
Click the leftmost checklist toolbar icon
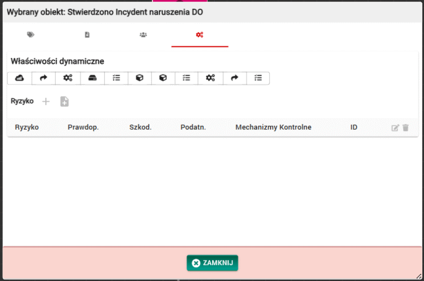point(116,78)
